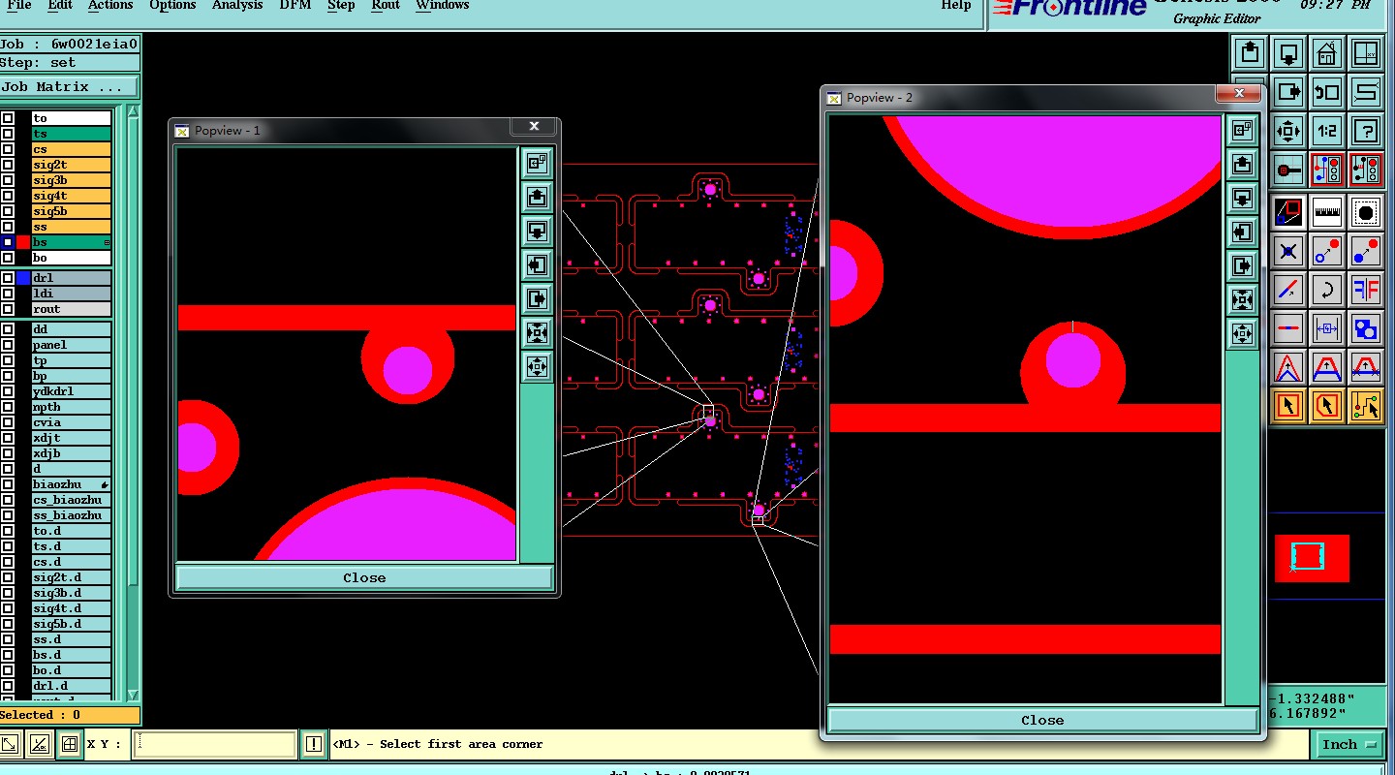Select the ruler measurement tool
The image size is (1395, 775).
click(1326, 212)
